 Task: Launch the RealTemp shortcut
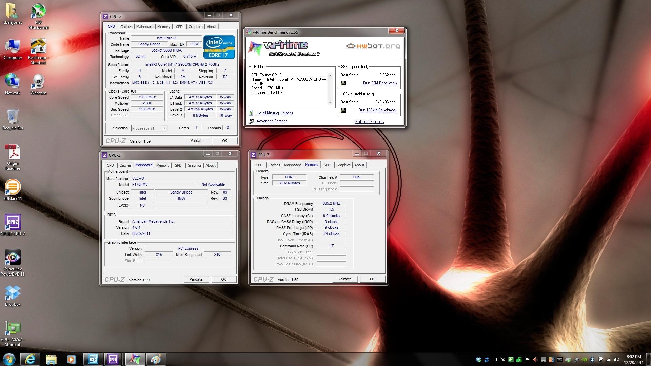click(x=38, y=52)
